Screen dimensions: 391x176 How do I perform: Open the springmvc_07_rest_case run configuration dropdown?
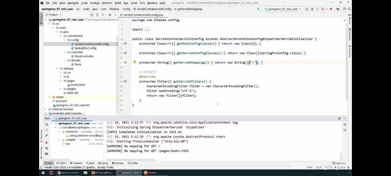click(x=283, y=9)
